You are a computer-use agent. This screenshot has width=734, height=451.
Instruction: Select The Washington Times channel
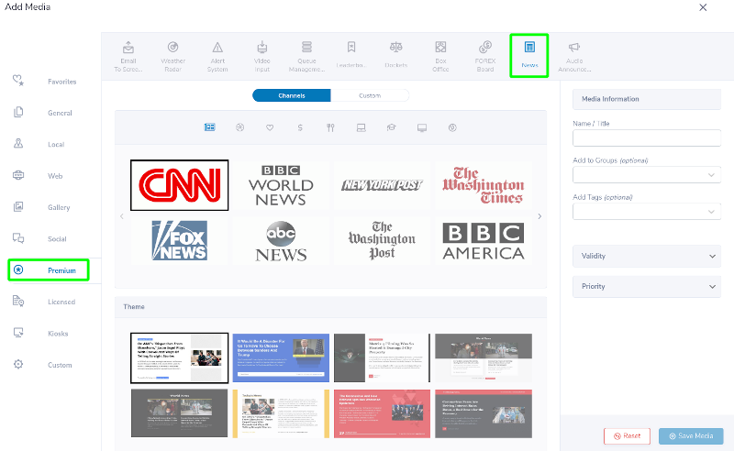pos(484,185)
